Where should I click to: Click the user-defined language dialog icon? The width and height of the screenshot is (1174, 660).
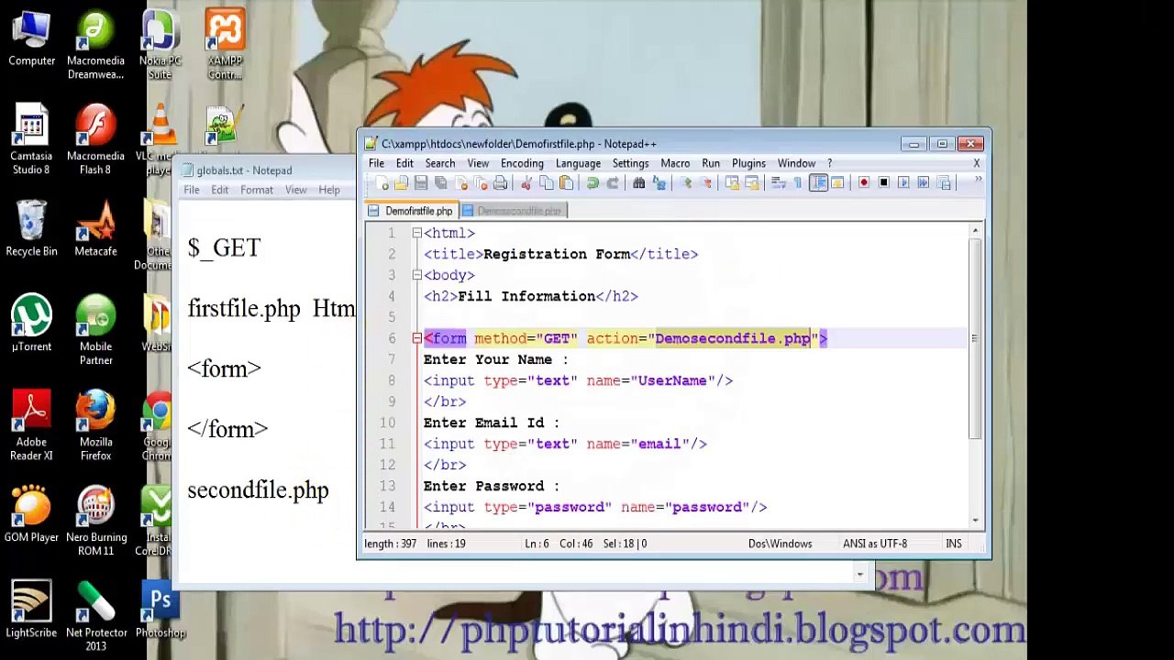pyautogui.click(x=838, y=183)
